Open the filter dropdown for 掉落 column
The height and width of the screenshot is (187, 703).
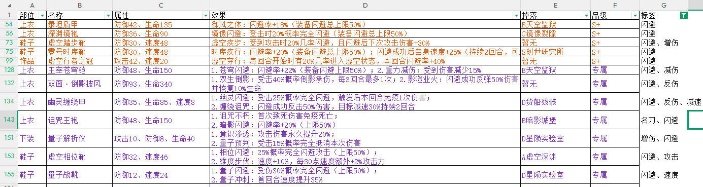point(586,16)
